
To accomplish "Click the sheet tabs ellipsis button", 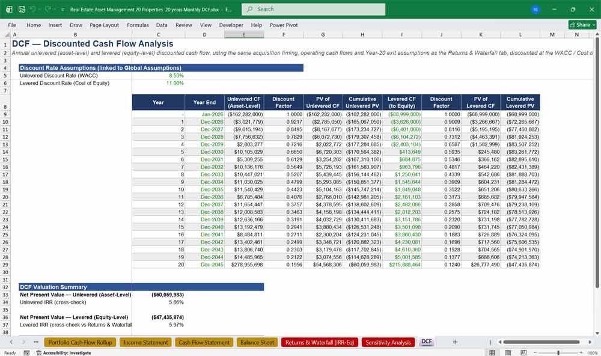I will [36, 342].
